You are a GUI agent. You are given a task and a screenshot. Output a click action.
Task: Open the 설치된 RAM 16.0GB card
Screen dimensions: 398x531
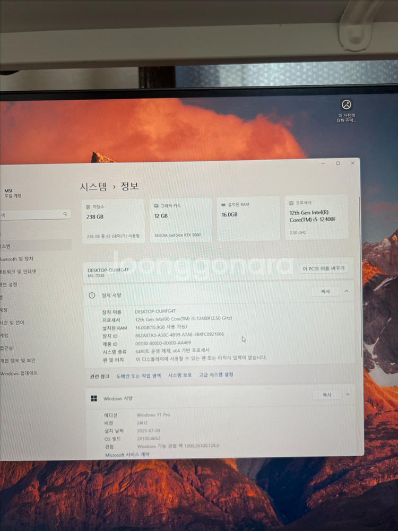click(x=248, y=219)
